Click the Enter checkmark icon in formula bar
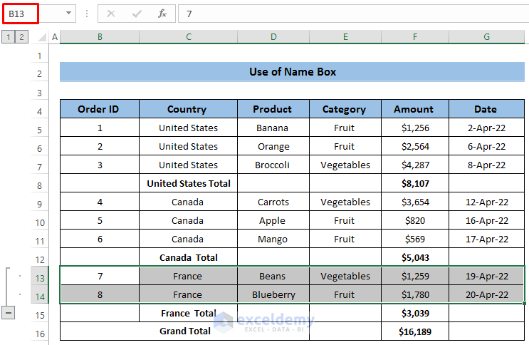Viewport: 529px width, 345px height. tap(136, 14)
